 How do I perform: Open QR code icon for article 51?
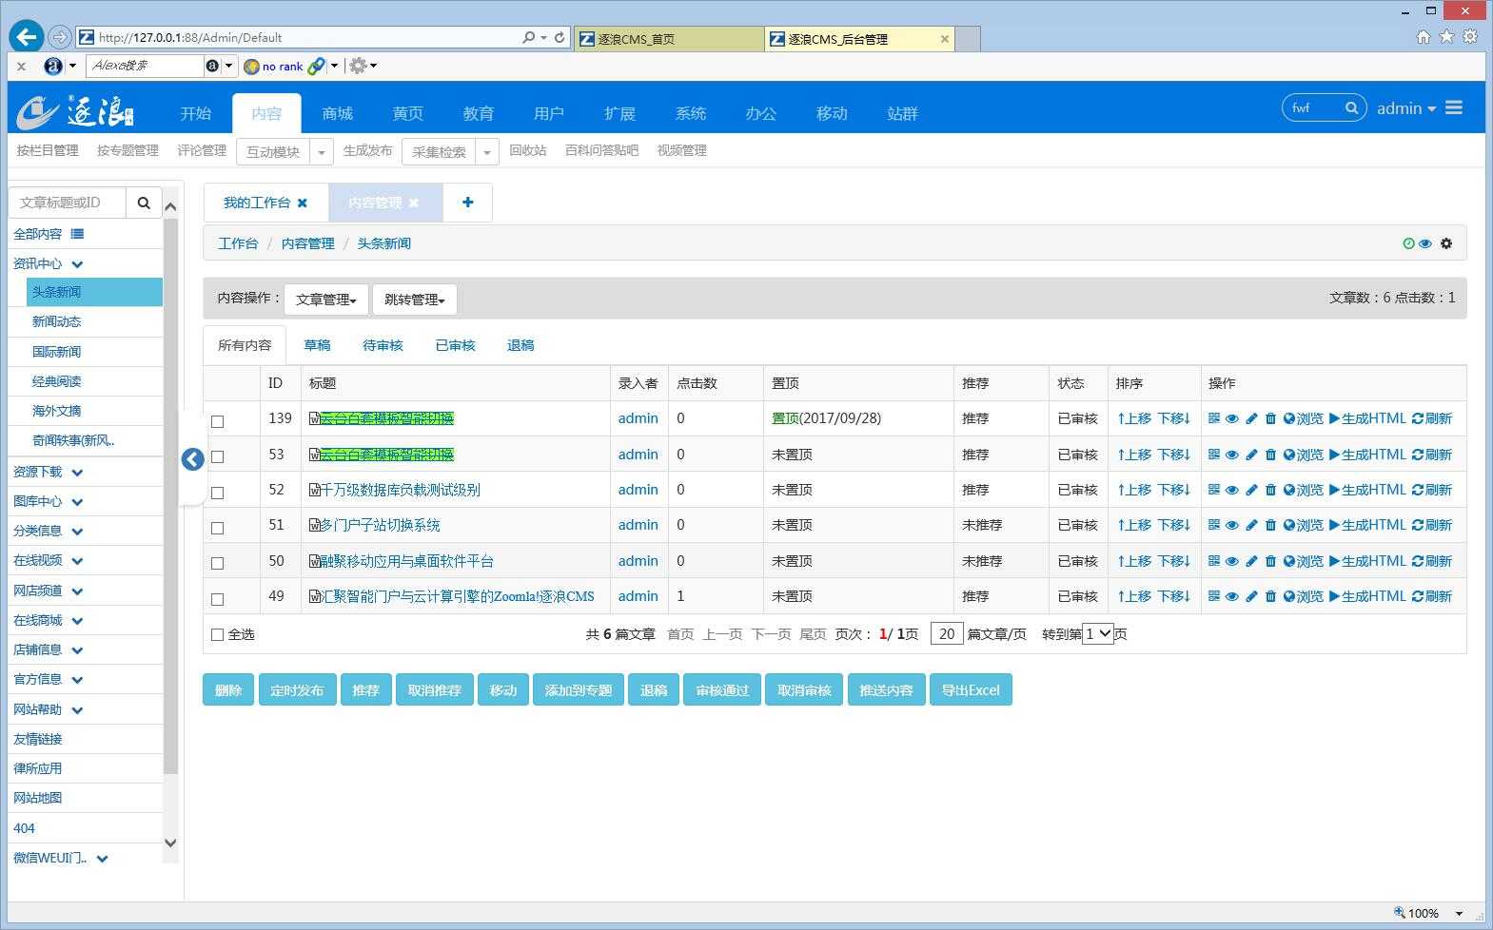pos(1213,525)
